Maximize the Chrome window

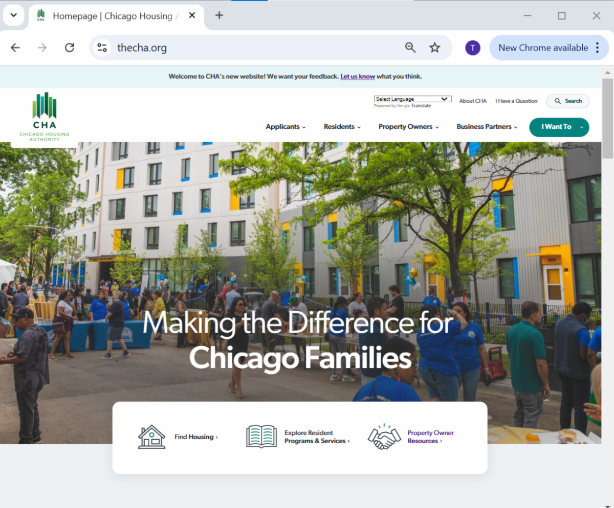pyautogui.click(x=562, y=16)
